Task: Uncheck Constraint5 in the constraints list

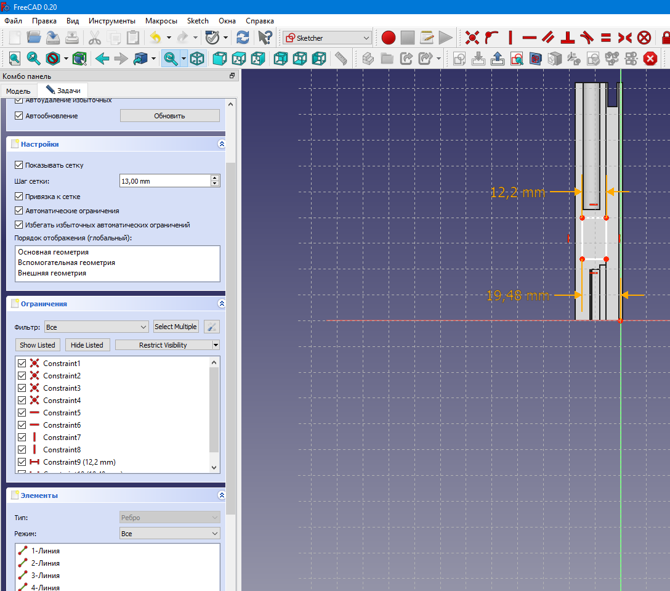Action: (x=22, y=413)
